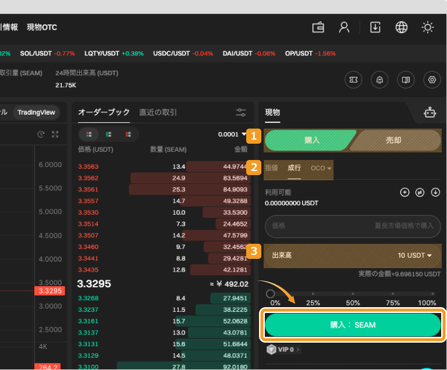Click buy order price 3.3268
The image size is (447, 370).
88,298
